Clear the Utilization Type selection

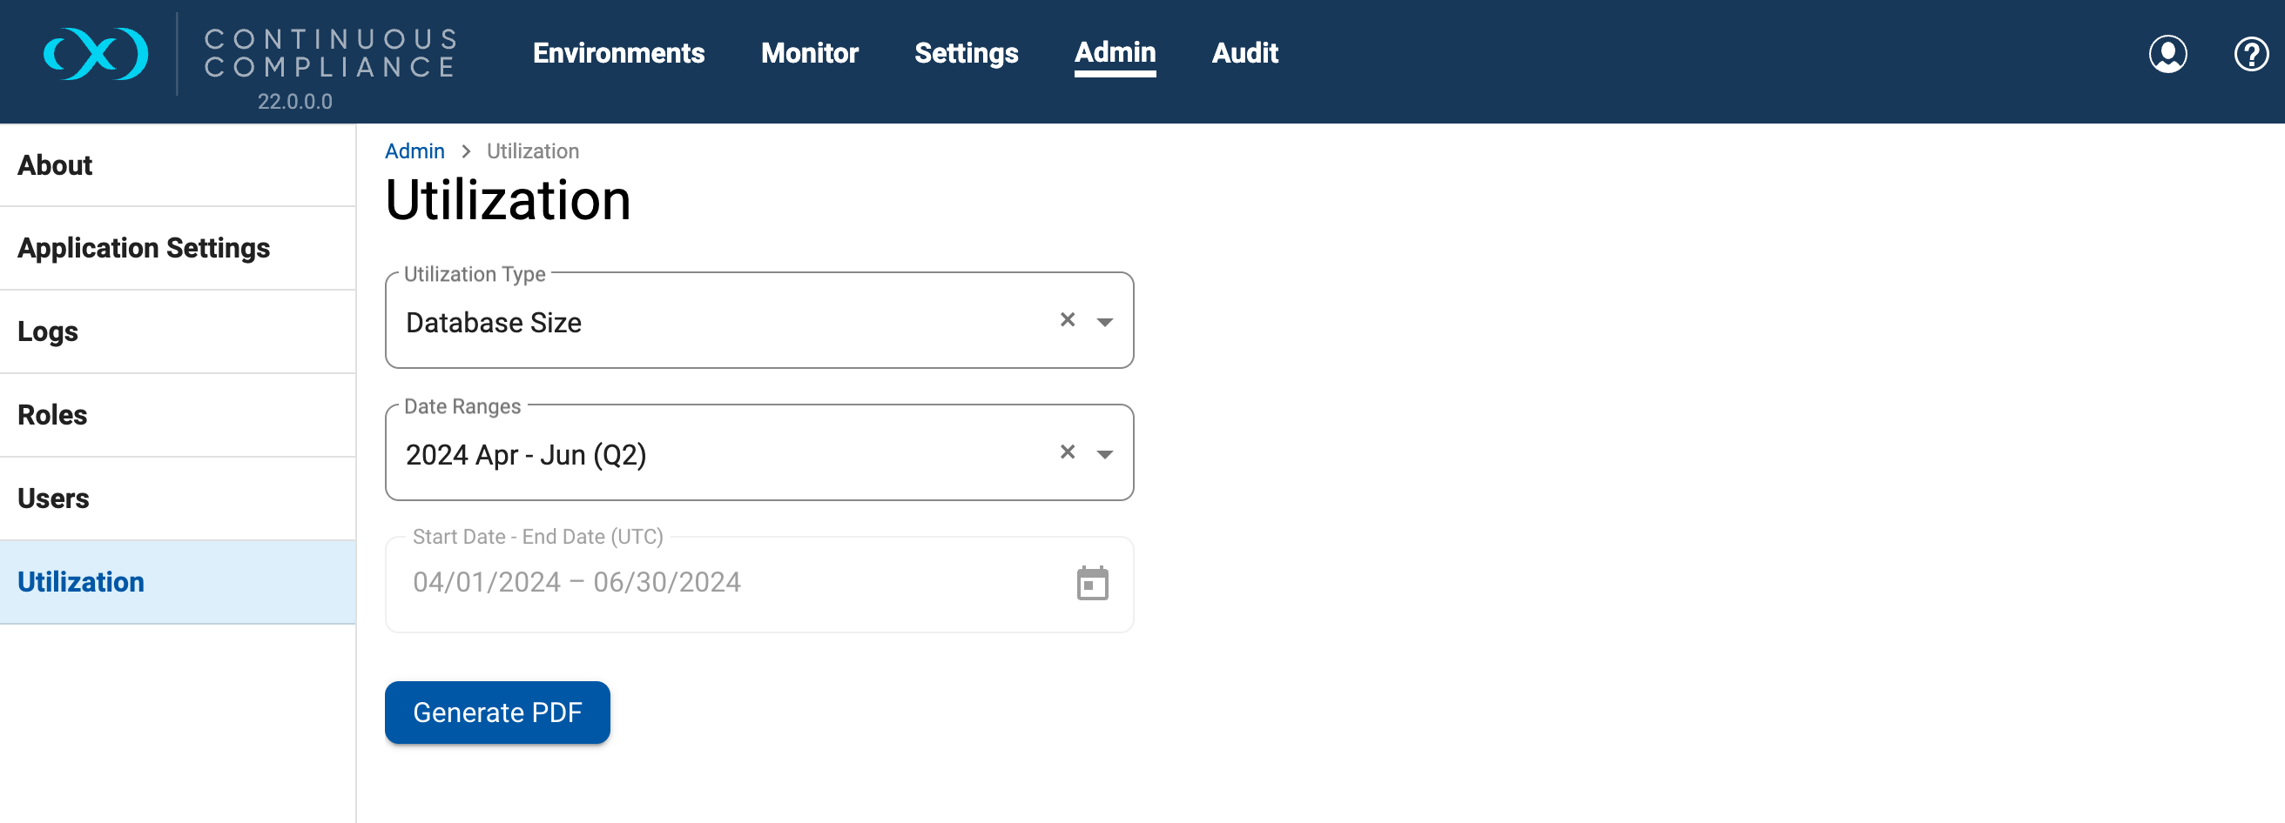click(x=1067, y=320)
